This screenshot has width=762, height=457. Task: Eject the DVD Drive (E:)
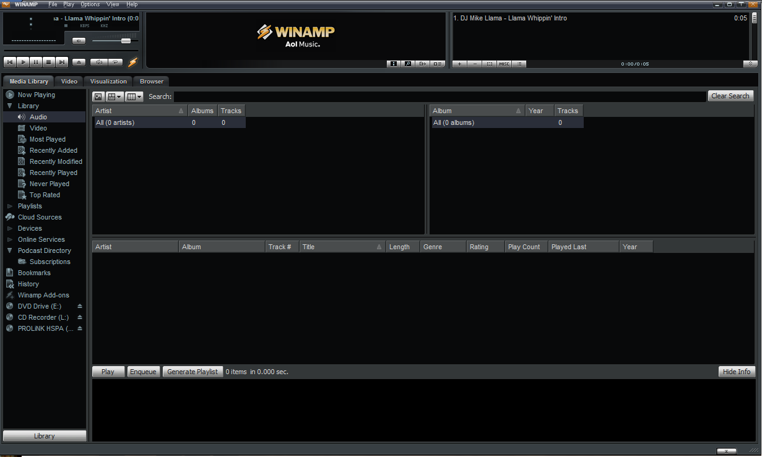(x=79, y=306)
